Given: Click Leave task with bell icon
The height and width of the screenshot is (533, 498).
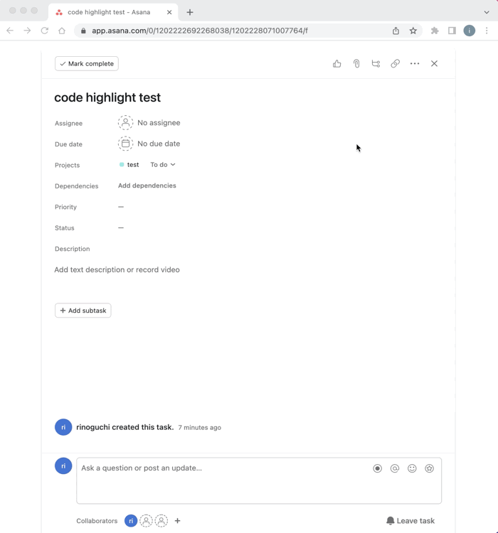Looking at the screenshot, I should 410,521.
